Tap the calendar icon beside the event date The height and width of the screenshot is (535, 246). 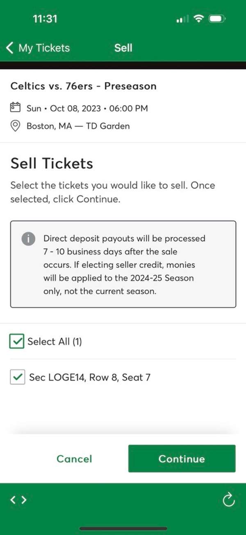(15, 107)
